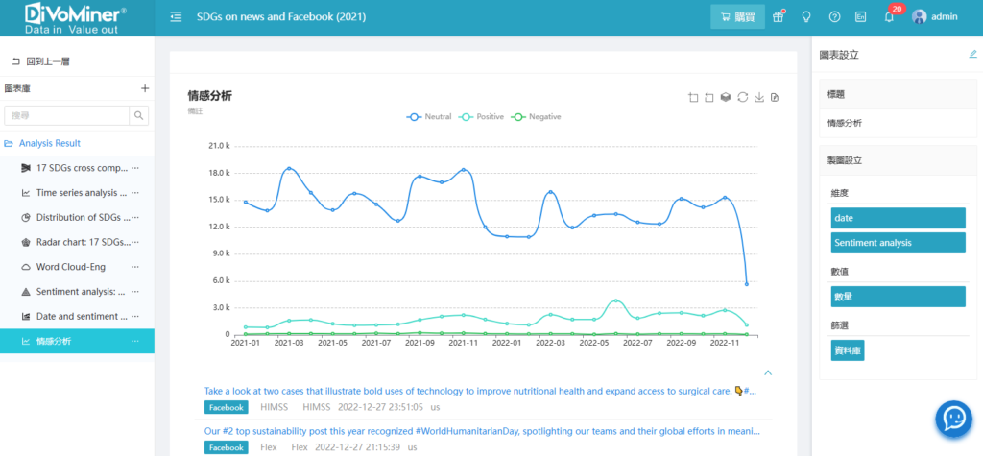The height and width of the screenshot is (456, 983).
Task: Edit chart settings with the pencil icon
Action: 972,55
